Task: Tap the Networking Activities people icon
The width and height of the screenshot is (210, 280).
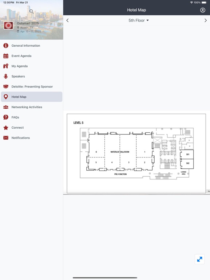Action: click(x=6, y=107)
